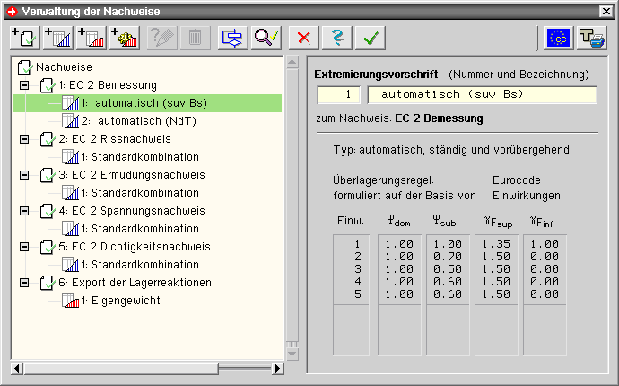Select 'automatisch (NdT)' tree entry

click(x=144, y=121)
